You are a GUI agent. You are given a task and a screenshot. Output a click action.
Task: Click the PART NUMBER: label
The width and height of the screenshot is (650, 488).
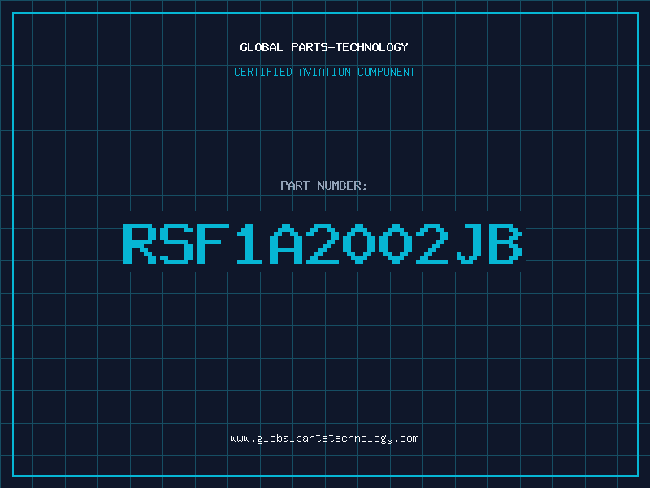tap(323, 185)
